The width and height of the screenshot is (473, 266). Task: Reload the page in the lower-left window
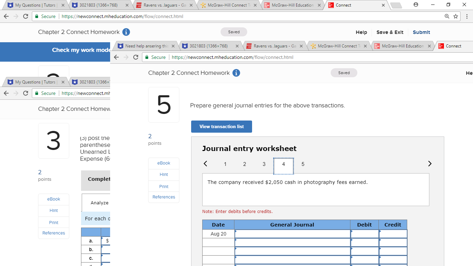coord(25,93)
